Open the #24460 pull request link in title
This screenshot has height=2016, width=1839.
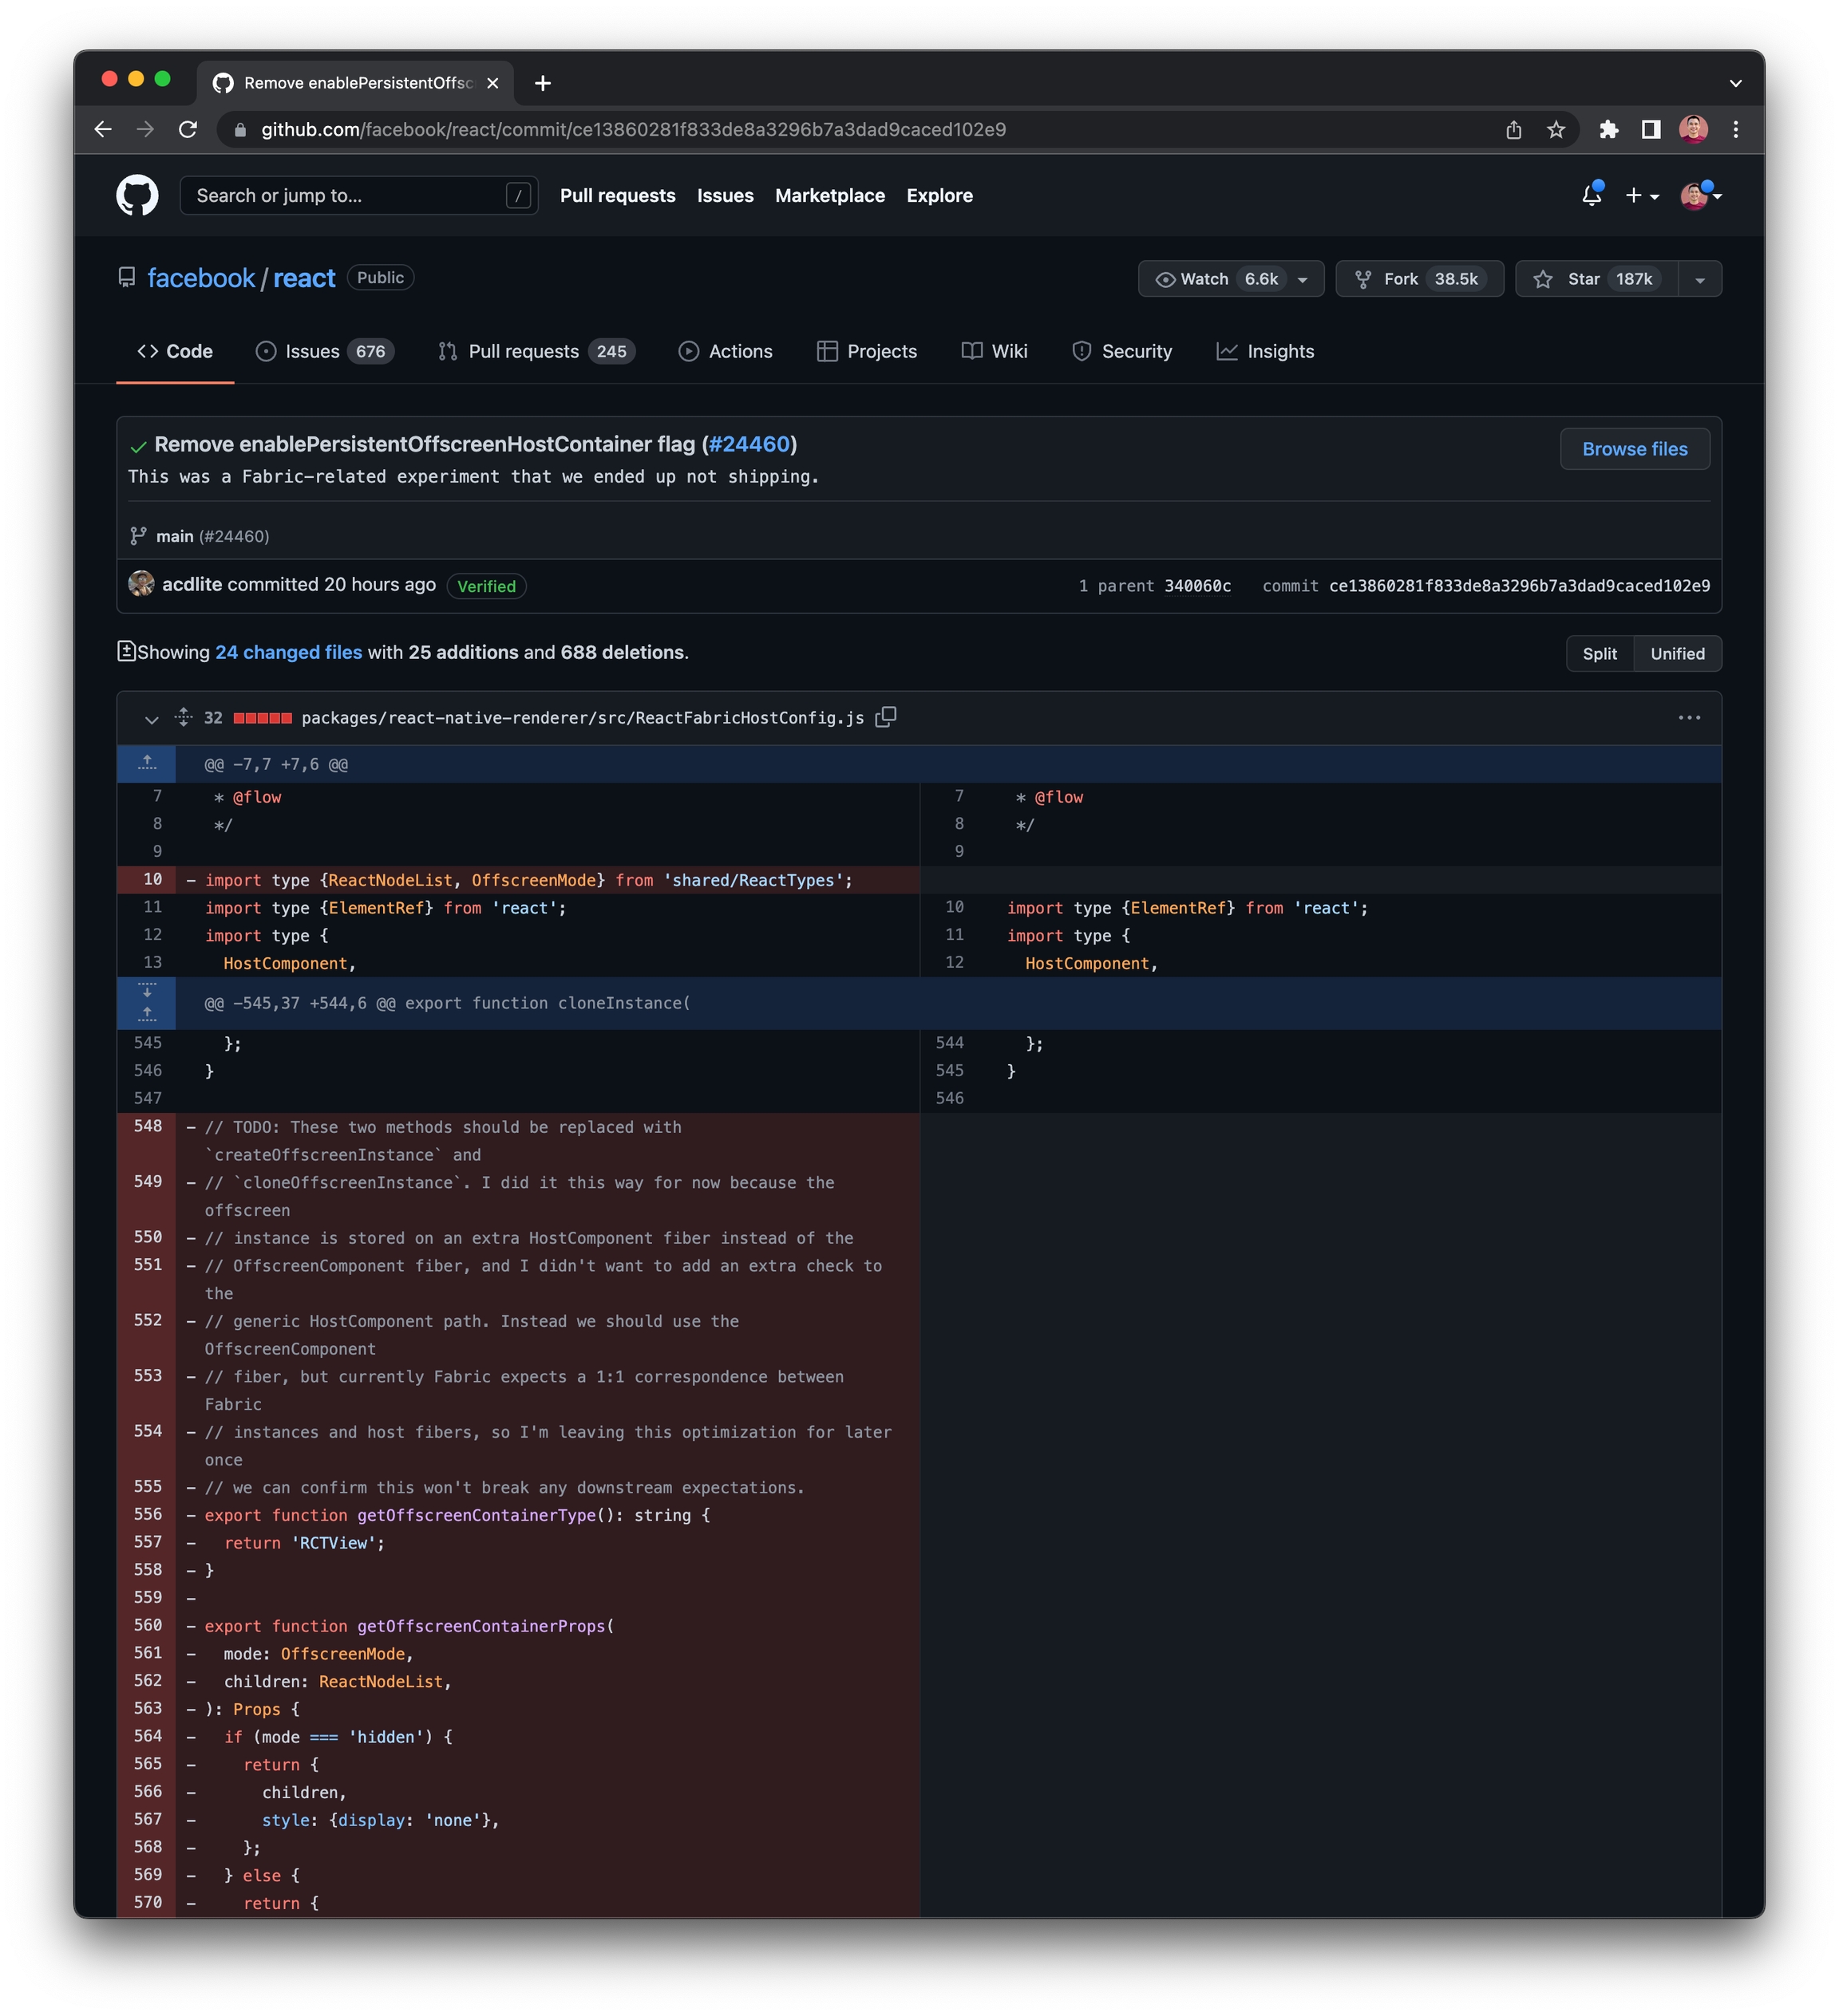coord(749,444)
